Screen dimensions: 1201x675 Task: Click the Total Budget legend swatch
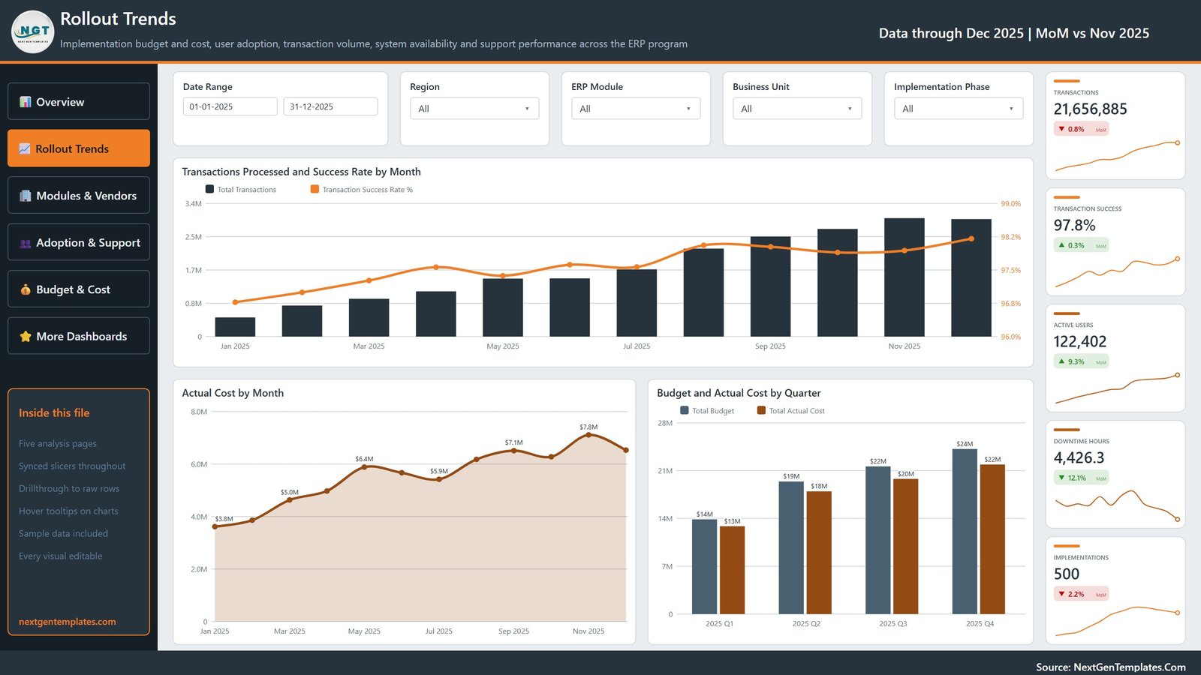(x=685, y=411)
